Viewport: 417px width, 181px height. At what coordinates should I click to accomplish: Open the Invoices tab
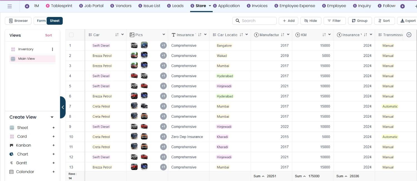click(257, 6)
